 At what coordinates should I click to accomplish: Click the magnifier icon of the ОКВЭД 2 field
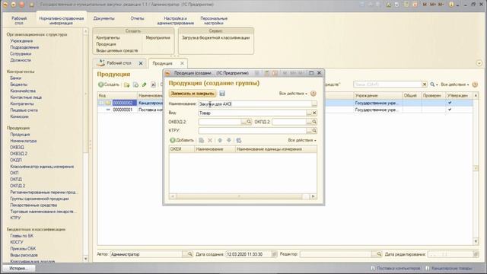[249, 122]
